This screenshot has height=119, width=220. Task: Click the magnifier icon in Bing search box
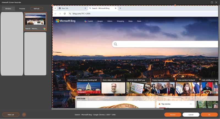(x=116, y=44)
